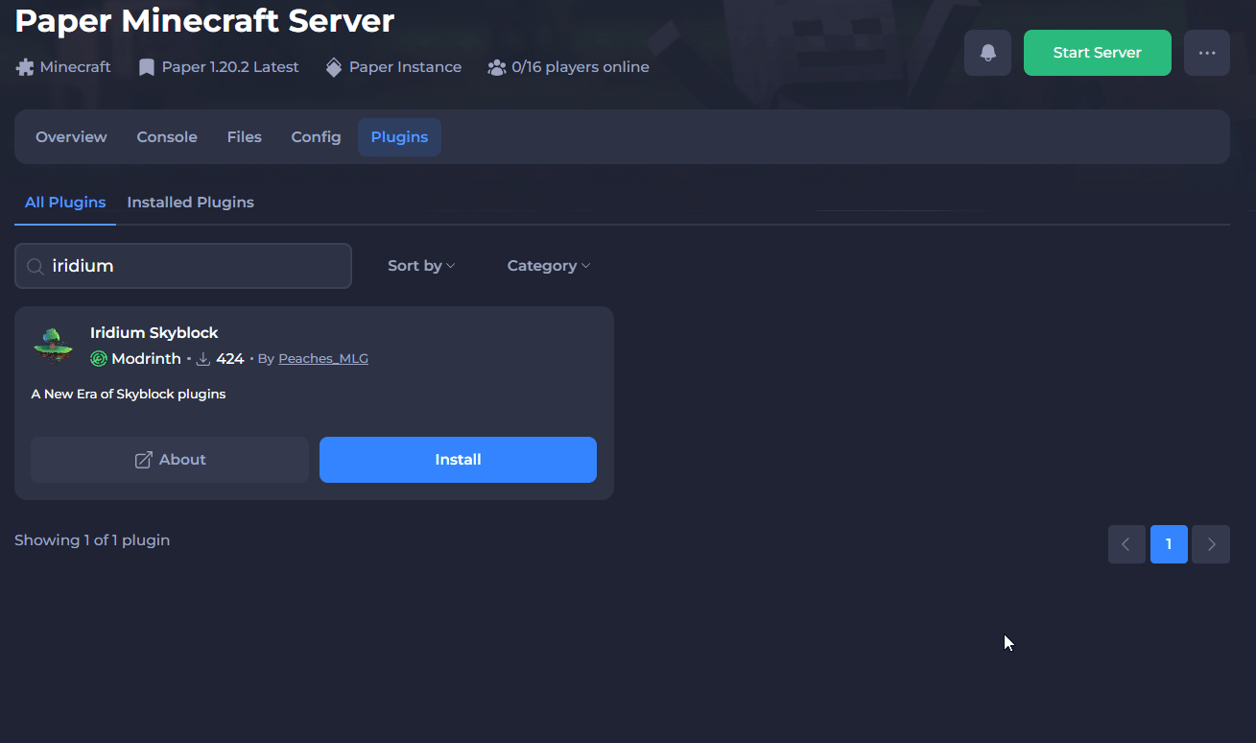Viewport: 1256px width, 743px height.
Task: Open About for Iridium Skyblock
Action: tap(170, 460)
